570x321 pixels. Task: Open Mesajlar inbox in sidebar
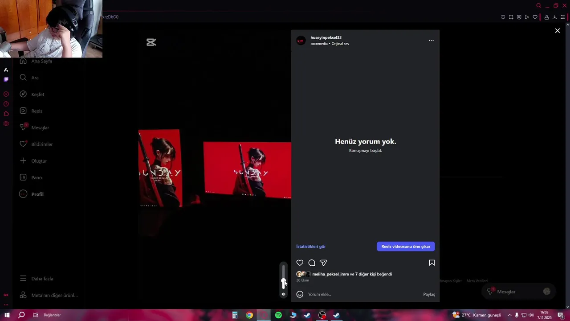coord(34,128)
